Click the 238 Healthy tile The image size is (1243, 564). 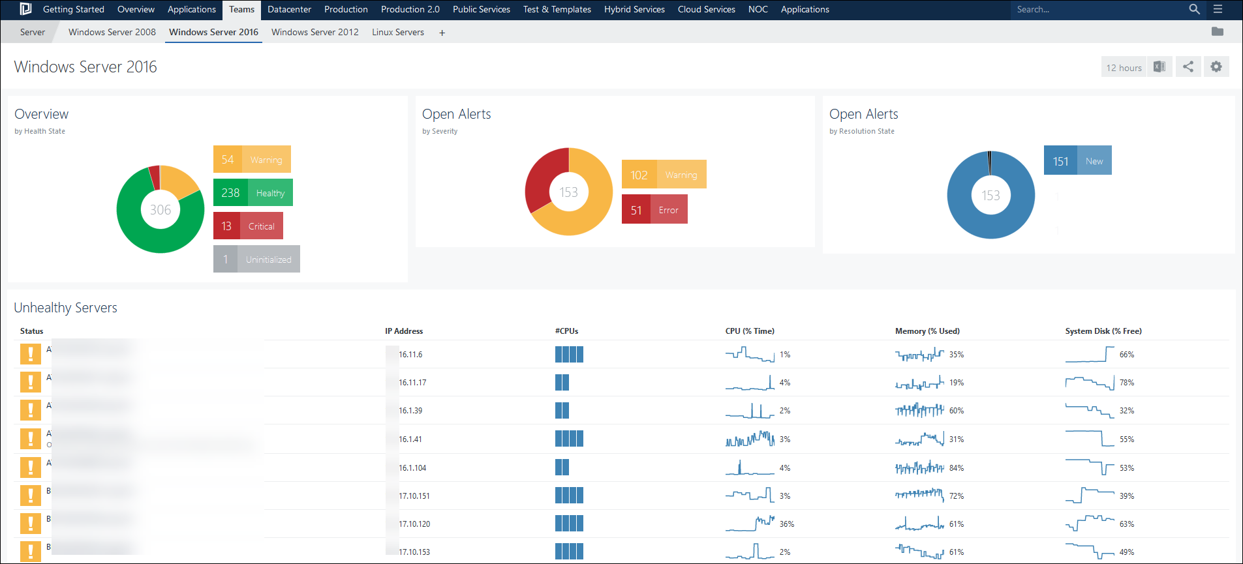coord(253,192)
